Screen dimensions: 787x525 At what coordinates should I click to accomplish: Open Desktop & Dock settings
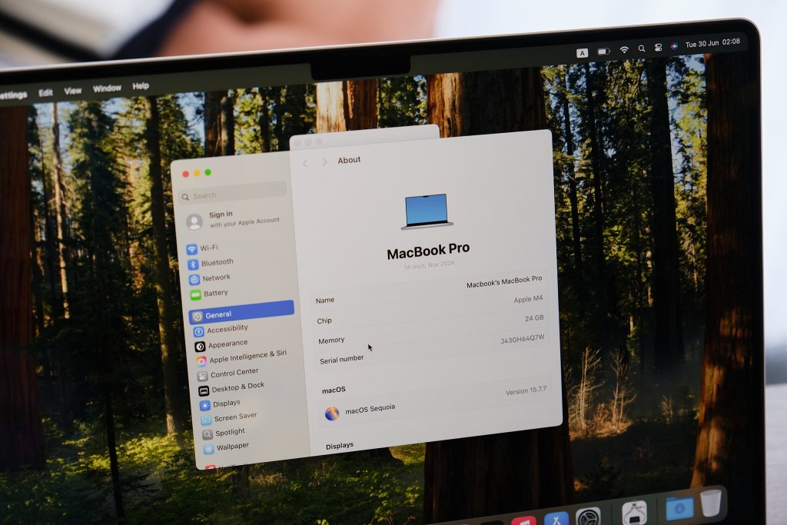pos(232,388)
